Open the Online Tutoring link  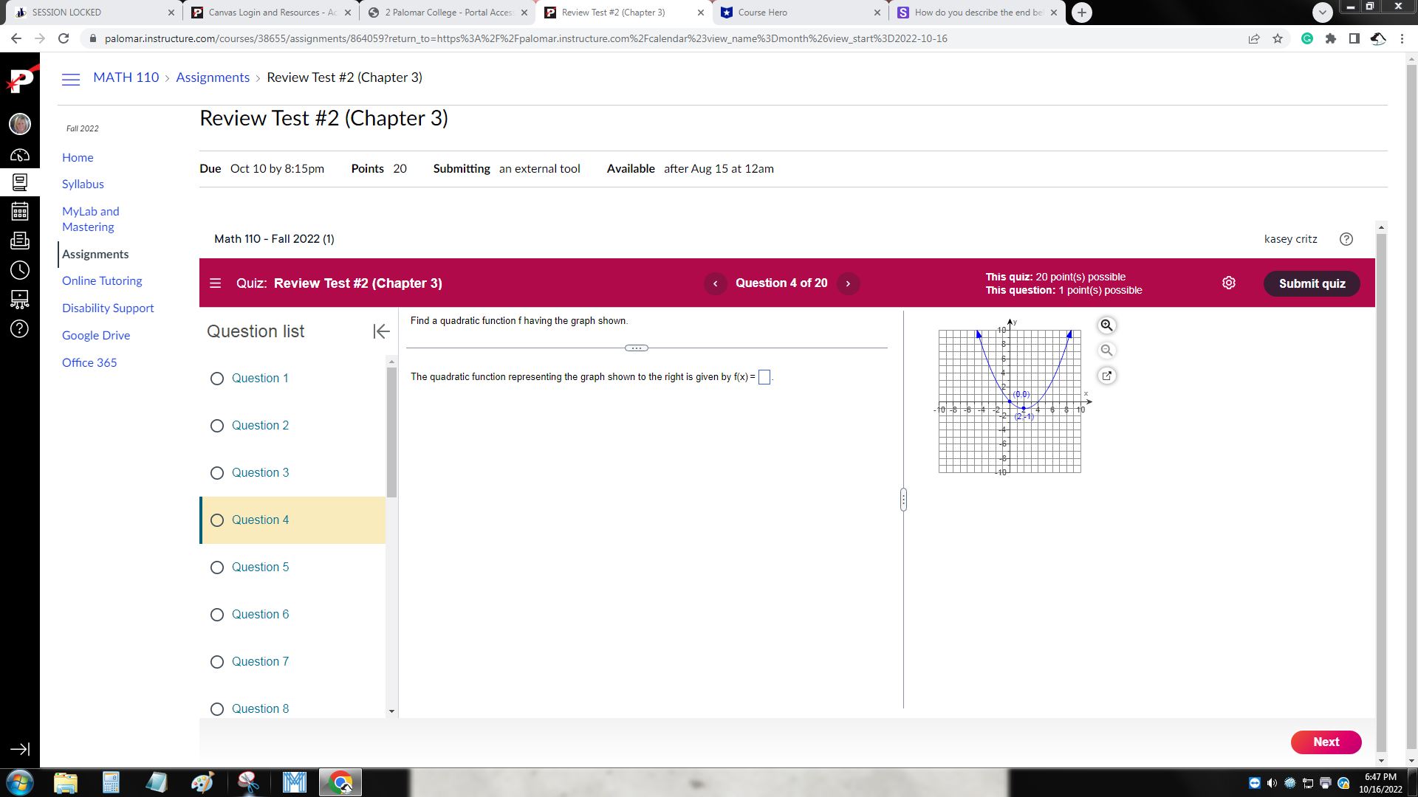pos(102,280)
